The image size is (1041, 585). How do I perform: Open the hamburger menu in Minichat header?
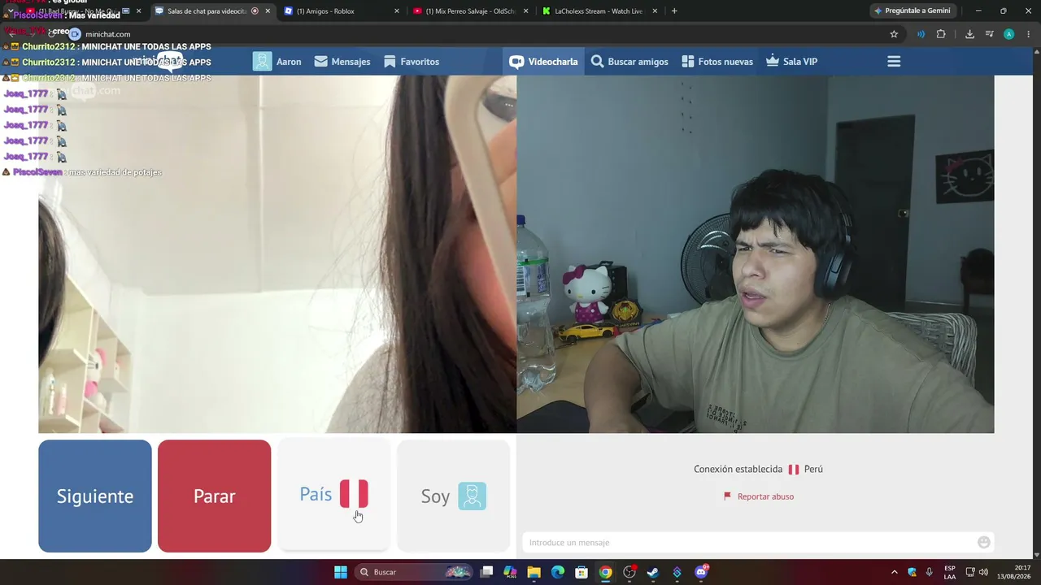[x=894, y=62]
